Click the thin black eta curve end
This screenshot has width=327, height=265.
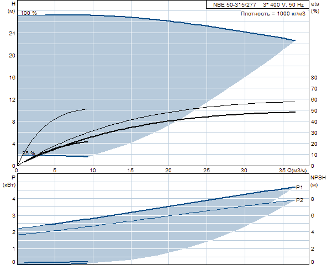294,102
